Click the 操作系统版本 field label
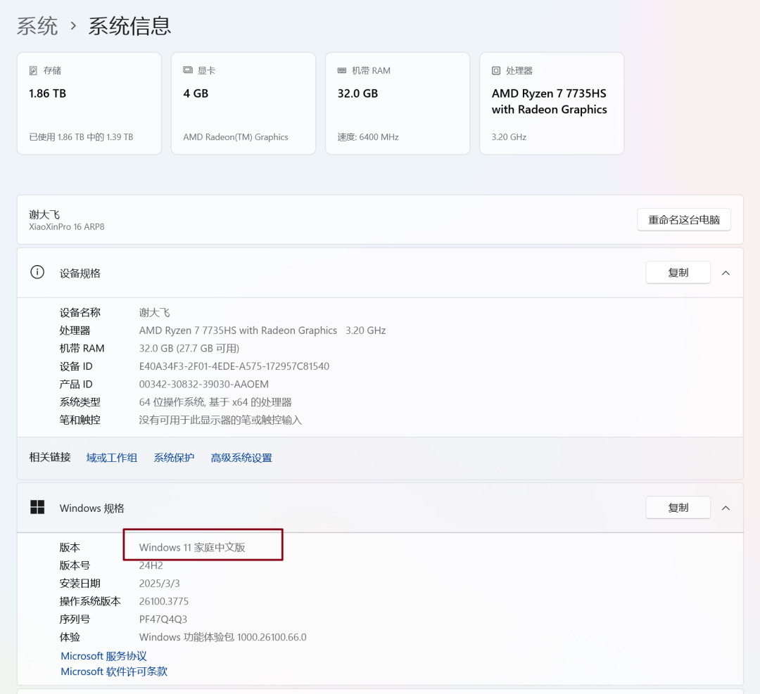The height and width of the screenshot is (694, 760). tap(90, 601)
